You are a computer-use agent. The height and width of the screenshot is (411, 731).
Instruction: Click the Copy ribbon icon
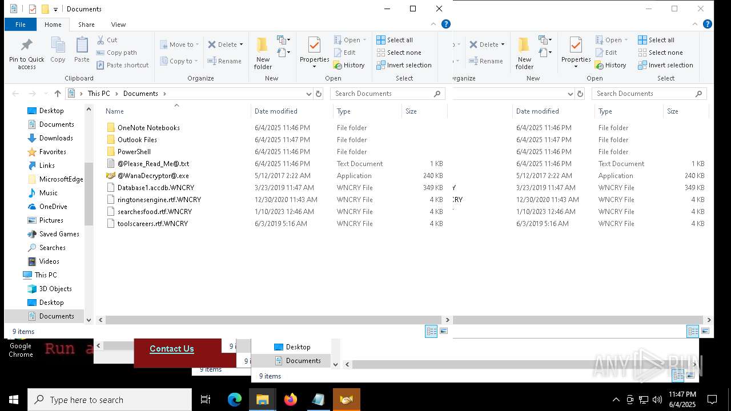tap(58, 50)
